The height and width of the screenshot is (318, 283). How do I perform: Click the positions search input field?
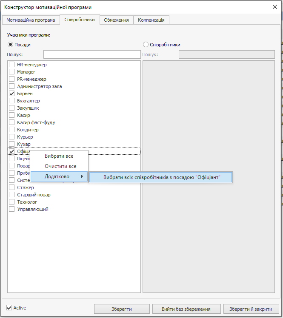91,54
